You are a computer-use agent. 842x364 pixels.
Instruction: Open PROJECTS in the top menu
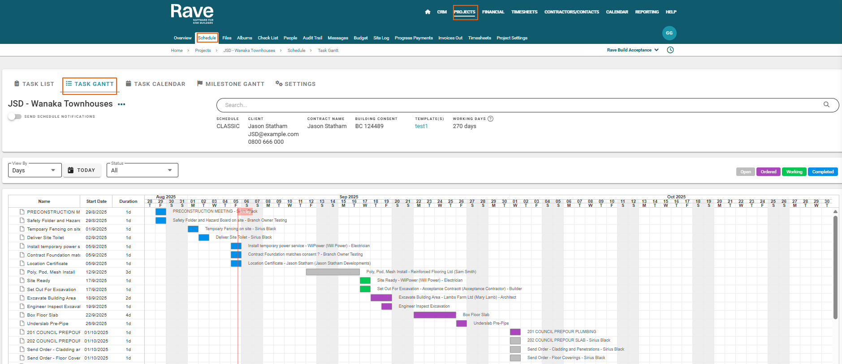[x=465, y=12]
